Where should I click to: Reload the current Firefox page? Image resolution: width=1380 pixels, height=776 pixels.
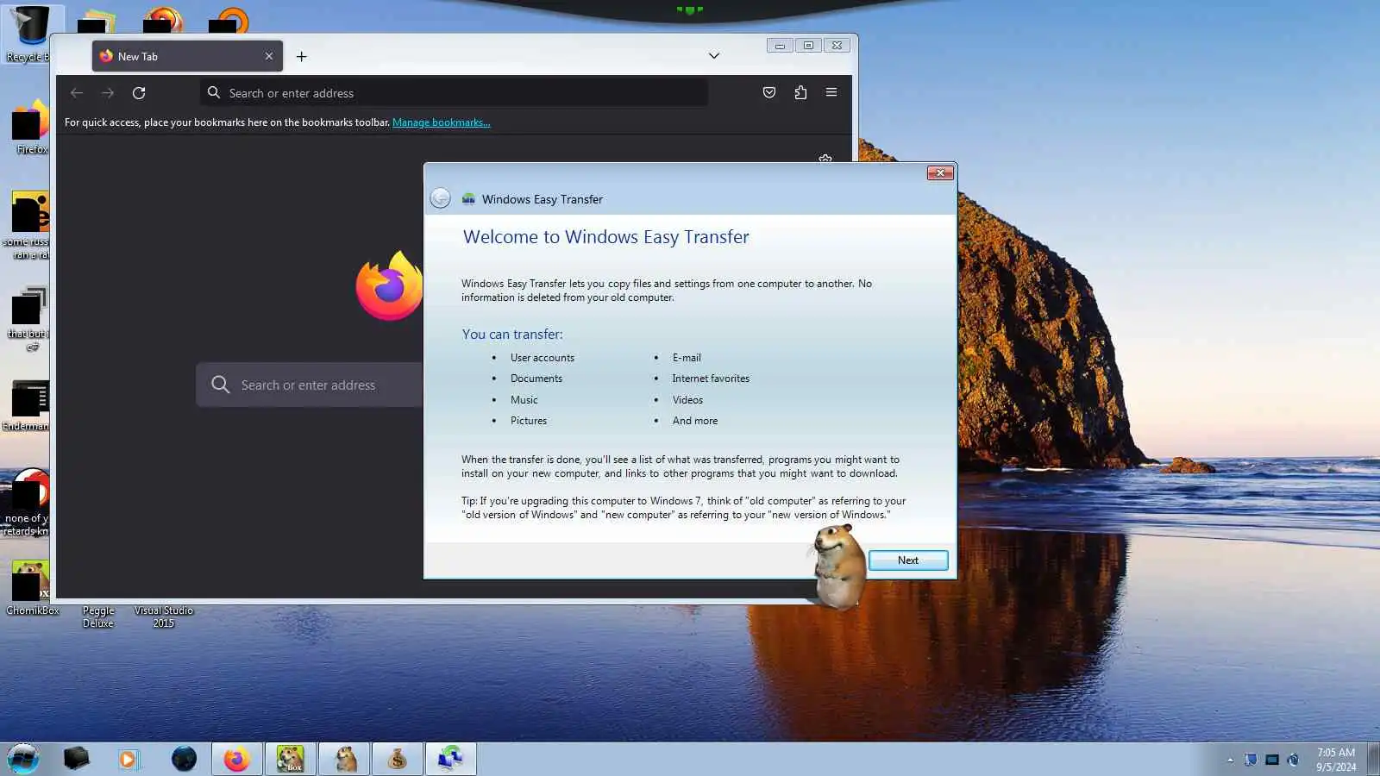139,93
